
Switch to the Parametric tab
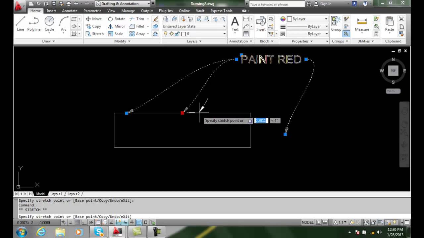92,11
